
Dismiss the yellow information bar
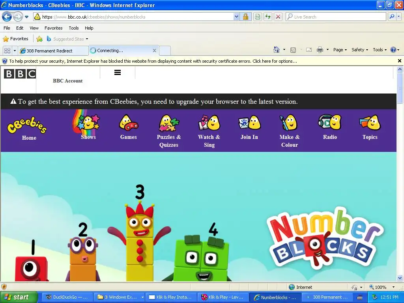point(399,61)
